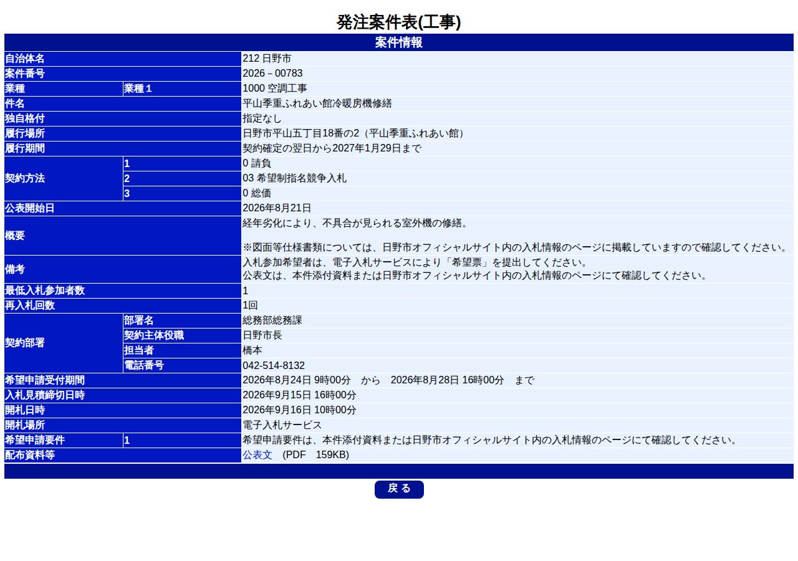Click the 公表開始日 label cell
Viewport: 798px width, 561px height.
coord(122,208)
